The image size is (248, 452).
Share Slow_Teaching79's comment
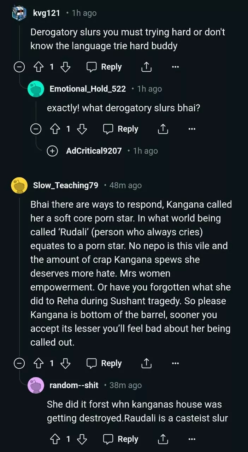click(x=146, y=363)
